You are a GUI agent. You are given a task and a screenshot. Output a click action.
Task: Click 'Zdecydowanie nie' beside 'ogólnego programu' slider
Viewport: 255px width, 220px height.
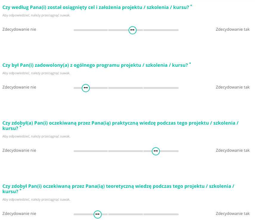click(19, 87)
